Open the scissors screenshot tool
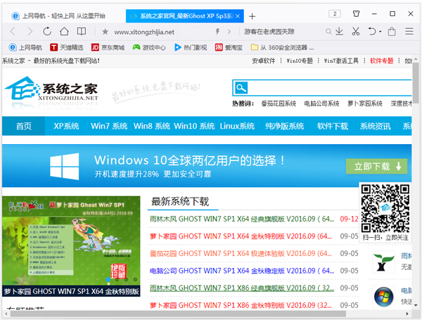Screen dimensions: 422x320 click(355, 32)
